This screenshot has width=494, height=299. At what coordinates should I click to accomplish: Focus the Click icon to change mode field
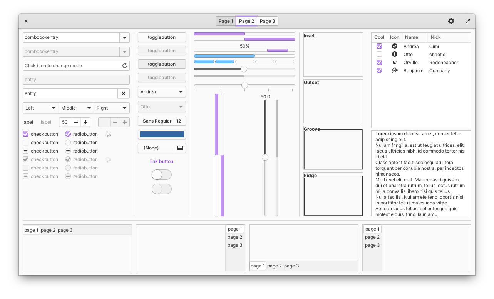tap(76, 66)
